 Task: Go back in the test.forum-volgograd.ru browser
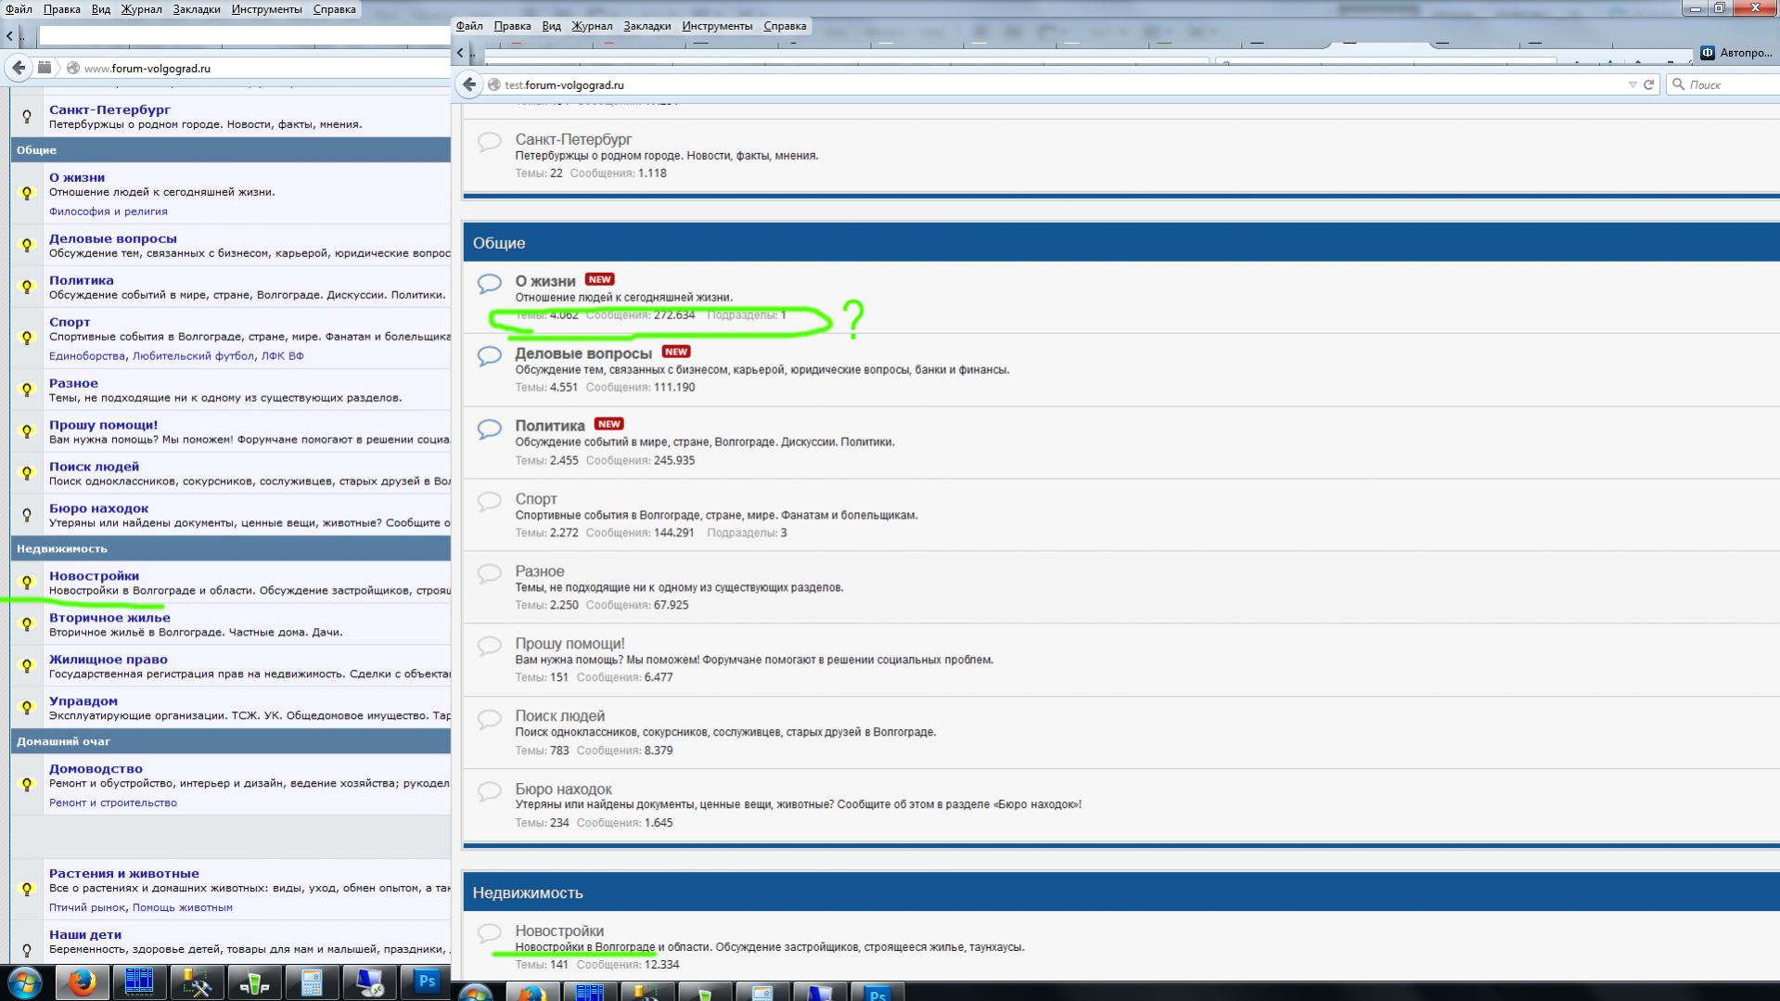tap(469, 84)
